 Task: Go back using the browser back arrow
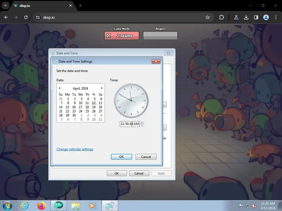[x=6, y=17]
